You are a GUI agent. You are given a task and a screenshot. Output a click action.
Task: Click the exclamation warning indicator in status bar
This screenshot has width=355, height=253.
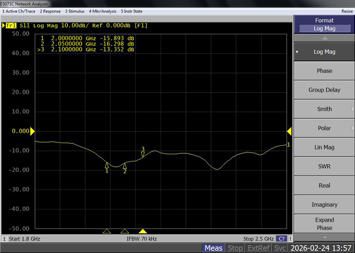tap(290, 239)
